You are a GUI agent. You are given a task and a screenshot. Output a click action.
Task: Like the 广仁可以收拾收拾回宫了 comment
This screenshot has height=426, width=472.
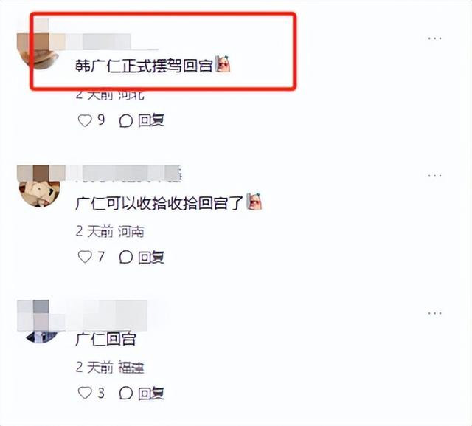tap(85, 257)
